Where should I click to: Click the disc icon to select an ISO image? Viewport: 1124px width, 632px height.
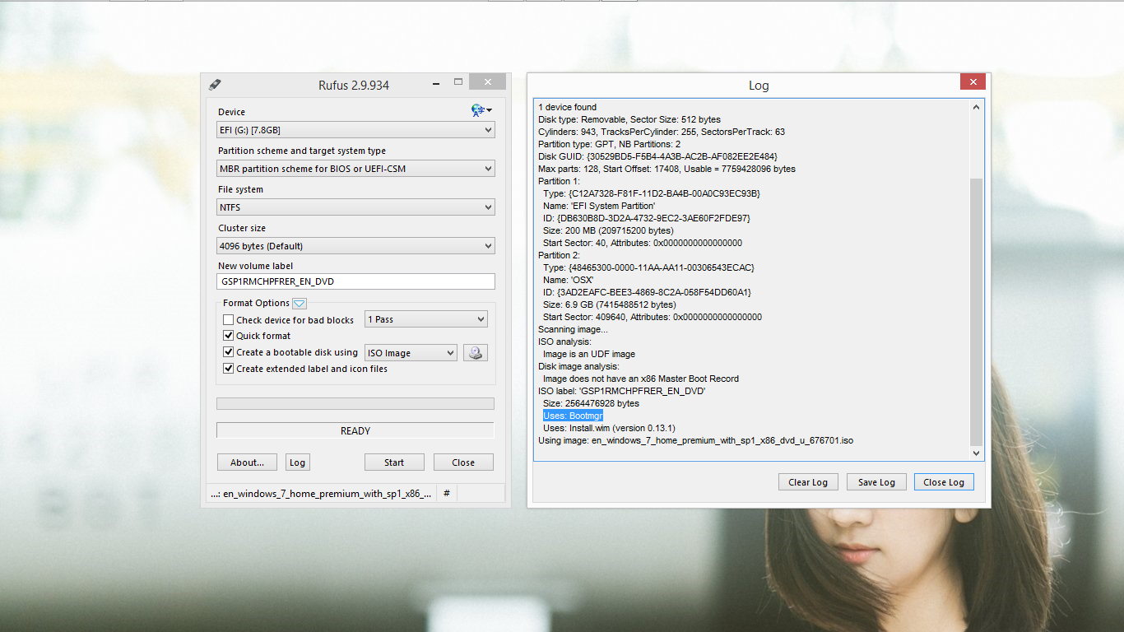tap(476, 353)
